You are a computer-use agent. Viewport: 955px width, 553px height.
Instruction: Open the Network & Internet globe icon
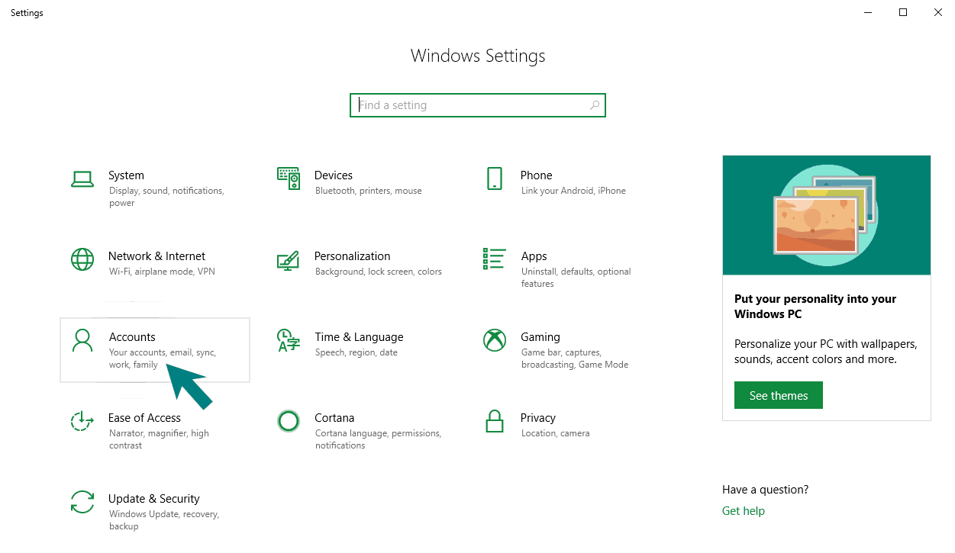[x=82, y=259]
